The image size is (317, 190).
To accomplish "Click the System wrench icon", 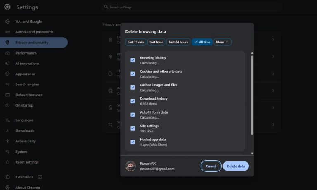I will [7, 152].
